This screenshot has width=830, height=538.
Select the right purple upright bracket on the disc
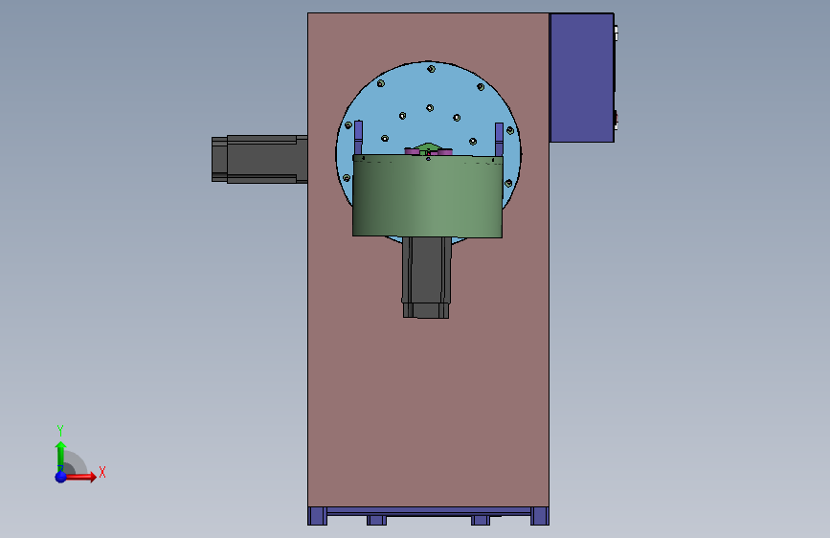[x=499, y=139]
